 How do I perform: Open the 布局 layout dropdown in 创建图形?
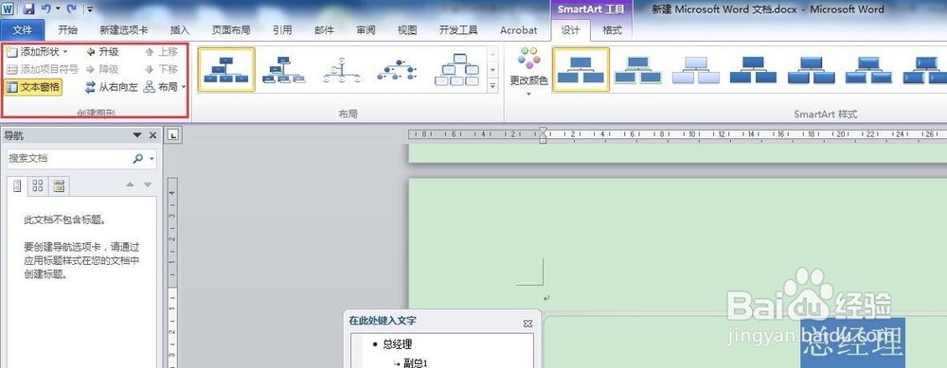coord(165,87)
